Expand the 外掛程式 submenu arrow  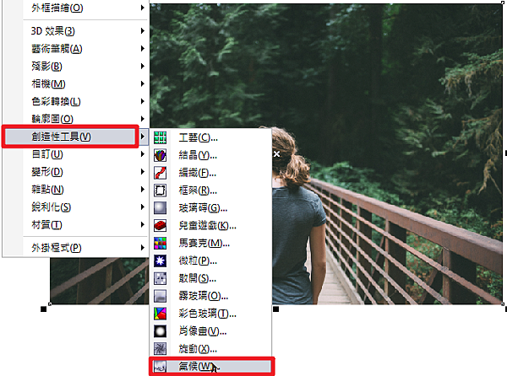[x=142, y=248]
